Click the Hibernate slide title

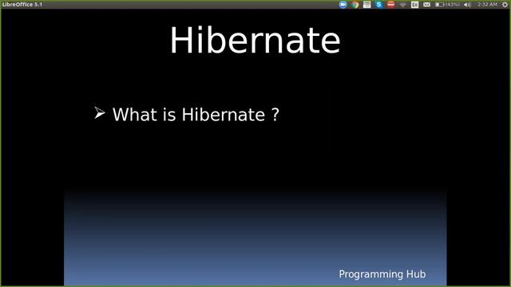point(255,41)
